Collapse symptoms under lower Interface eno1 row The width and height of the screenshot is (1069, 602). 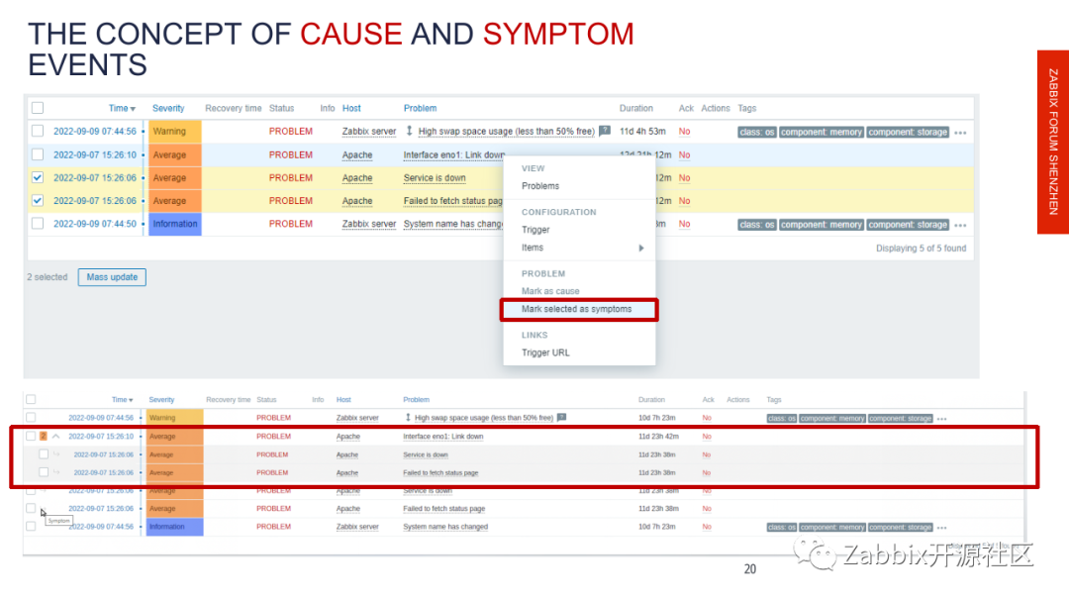(x=55, y=437)
